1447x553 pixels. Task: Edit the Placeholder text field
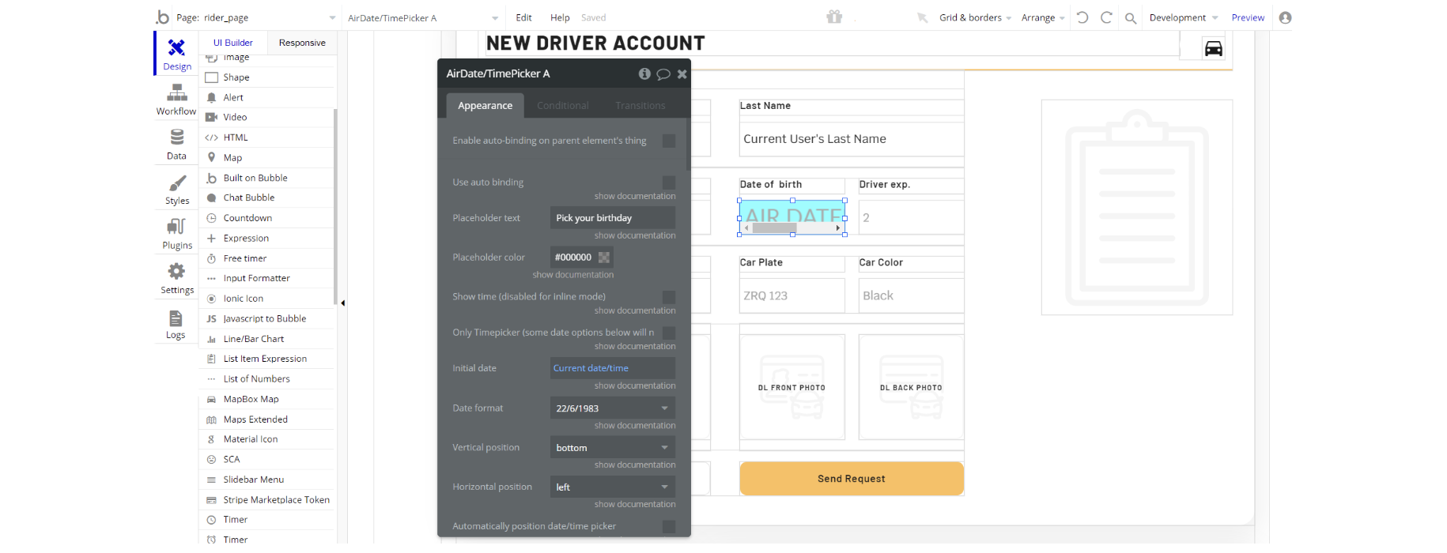[613, 218]
